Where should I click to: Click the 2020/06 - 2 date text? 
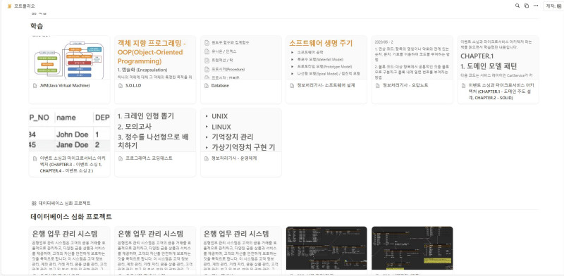tap(384, 42)
